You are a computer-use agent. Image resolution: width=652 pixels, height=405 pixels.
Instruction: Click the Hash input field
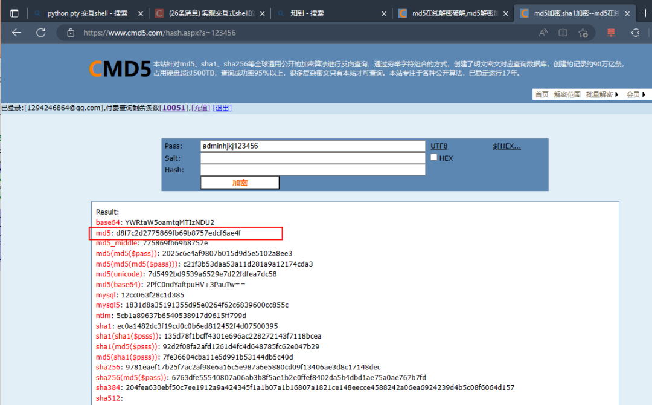[x=313, y=170]
